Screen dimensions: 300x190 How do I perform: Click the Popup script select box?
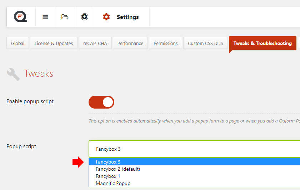click(194, 149)
